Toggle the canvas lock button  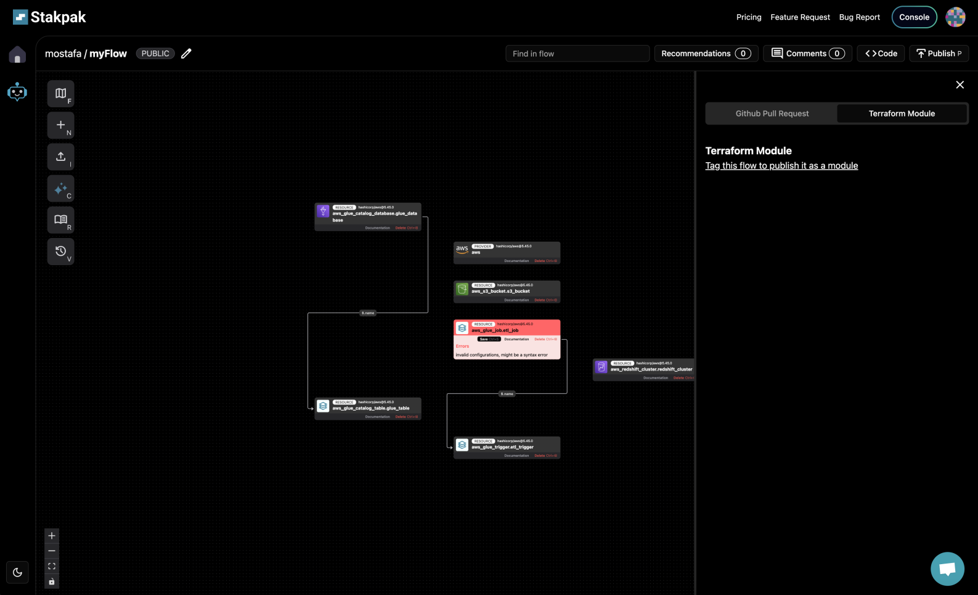[52, 581]
